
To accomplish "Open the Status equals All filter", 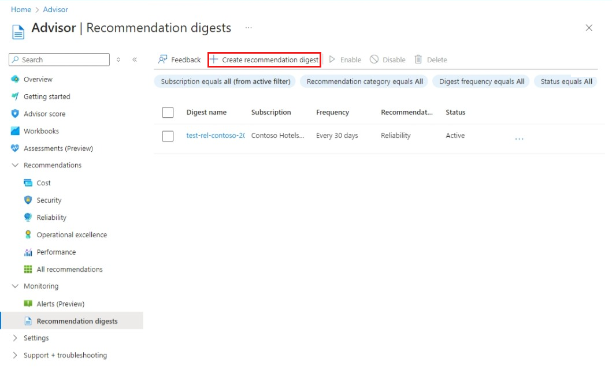I will tap(566, 81).
